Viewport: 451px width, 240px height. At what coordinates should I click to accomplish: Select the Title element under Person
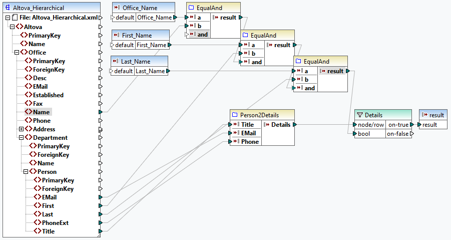click(49, 231)
